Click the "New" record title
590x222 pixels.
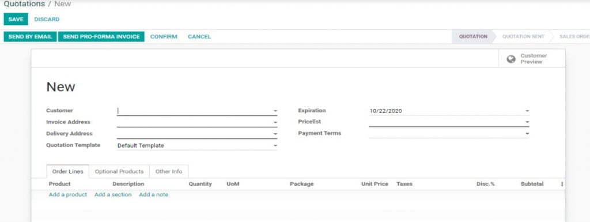60,87
